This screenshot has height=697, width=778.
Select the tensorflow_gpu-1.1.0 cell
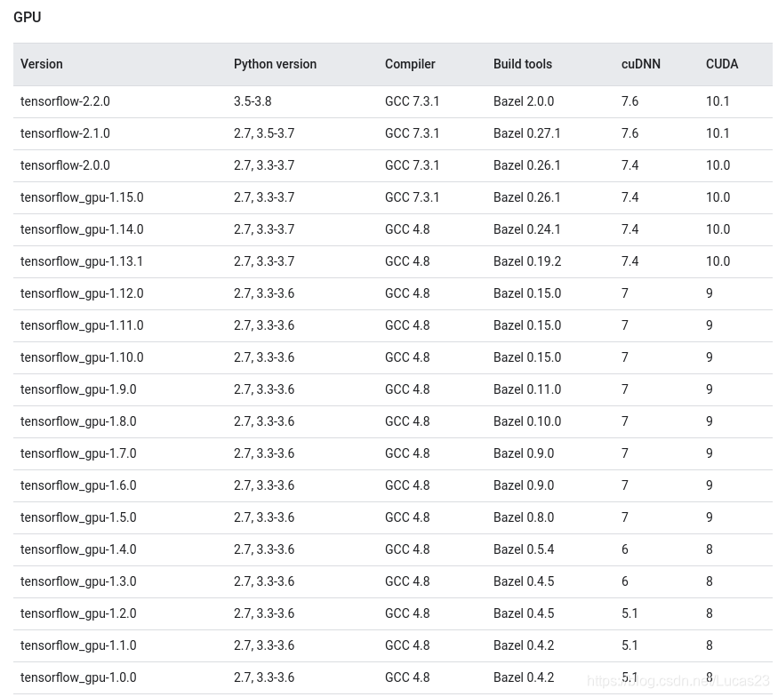point(78,645)
